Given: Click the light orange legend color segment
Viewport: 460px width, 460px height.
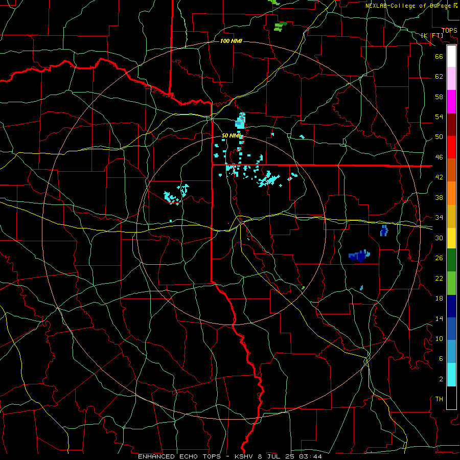Looking at the screenshot, I should pyautogui.click(x=451, y=193).
